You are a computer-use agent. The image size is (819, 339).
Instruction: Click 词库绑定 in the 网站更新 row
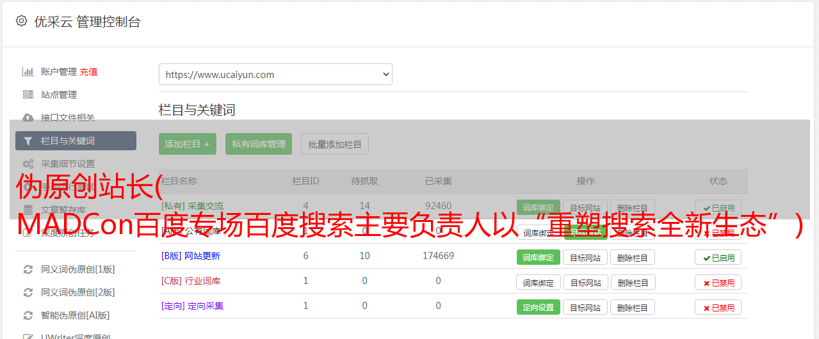click(538, 257)
